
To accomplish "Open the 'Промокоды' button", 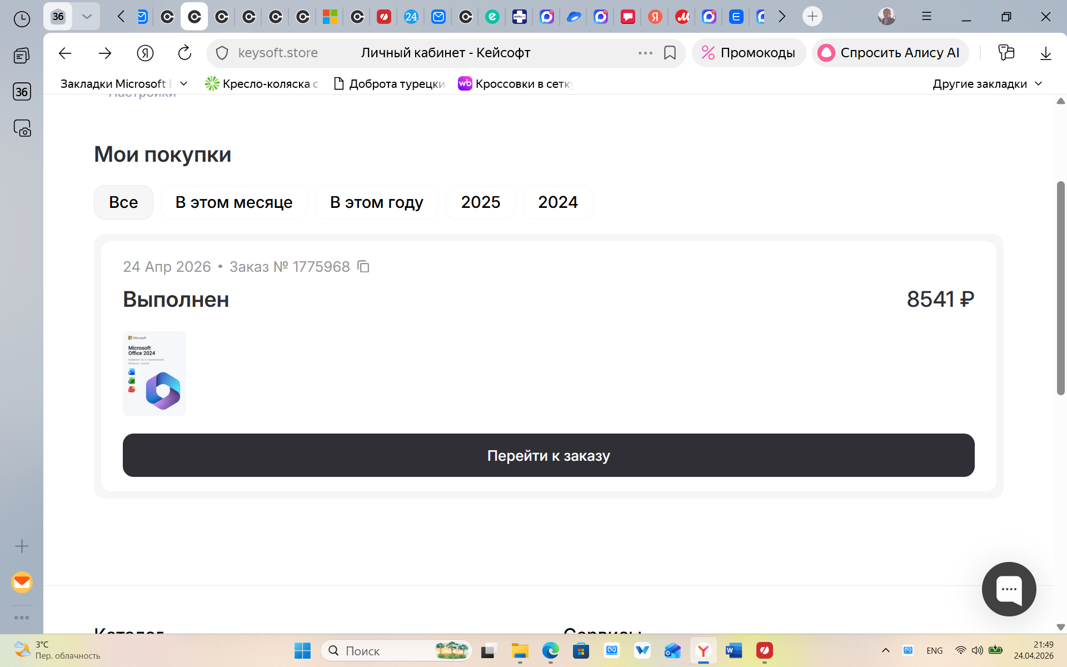I will 749,53.
